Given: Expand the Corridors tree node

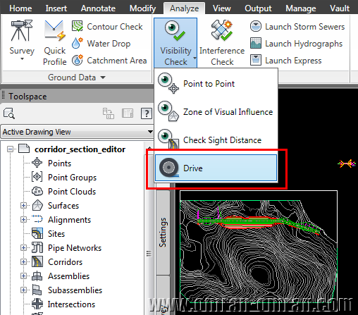Looking at the screenshot, I should [x=23, y=262].
